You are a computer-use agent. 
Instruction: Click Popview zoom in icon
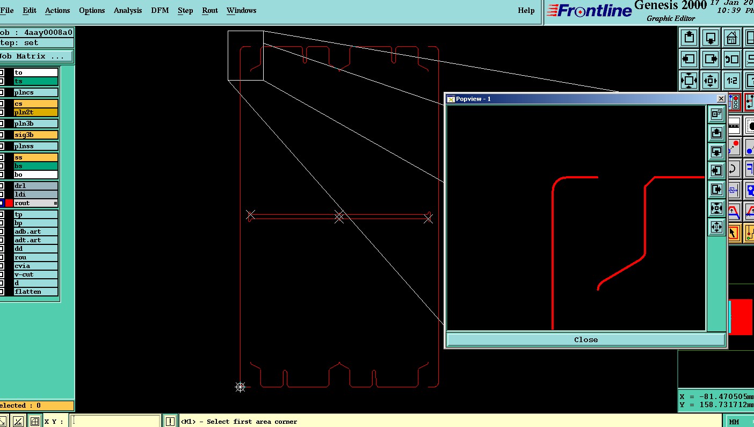point(716,208)
